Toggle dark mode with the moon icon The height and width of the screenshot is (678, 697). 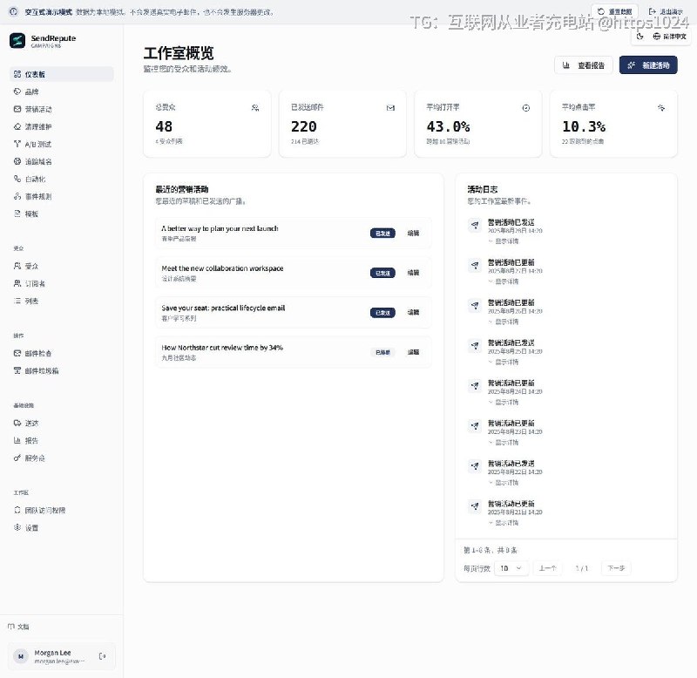[640, 37]
